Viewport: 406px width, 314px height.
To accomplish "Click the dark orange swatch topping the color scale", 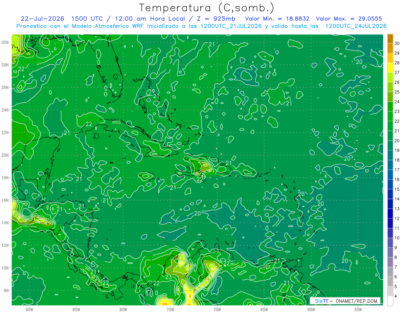I will (390, 38).
